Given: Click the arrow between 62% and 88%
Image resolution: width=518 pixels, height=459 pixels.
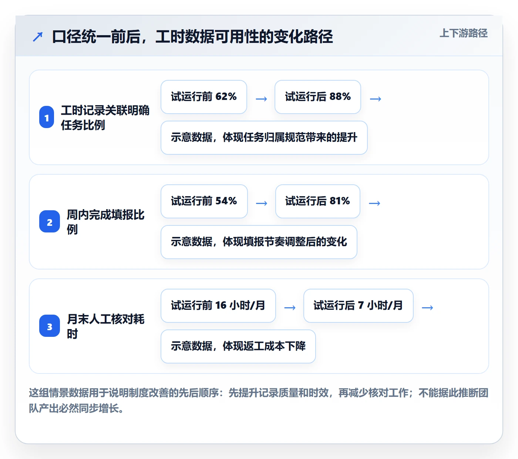Looking at the screenshot, I should pyautogui.click(x=261, y=99).
